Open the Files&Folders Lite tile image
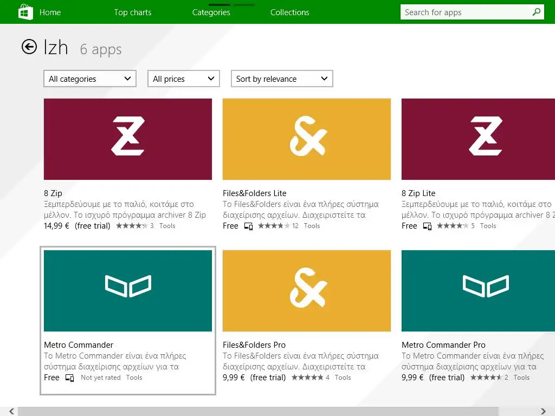Screen dimensions: 555x416 307,139
